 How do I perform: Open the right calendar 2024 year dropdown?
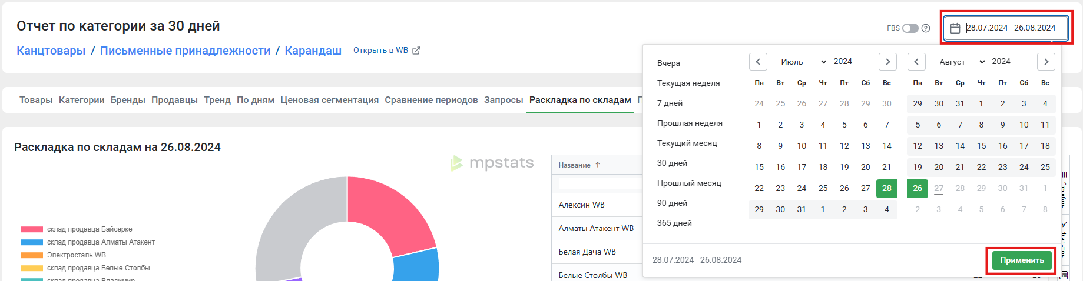pyautogui.click(x=1001, y=62)
